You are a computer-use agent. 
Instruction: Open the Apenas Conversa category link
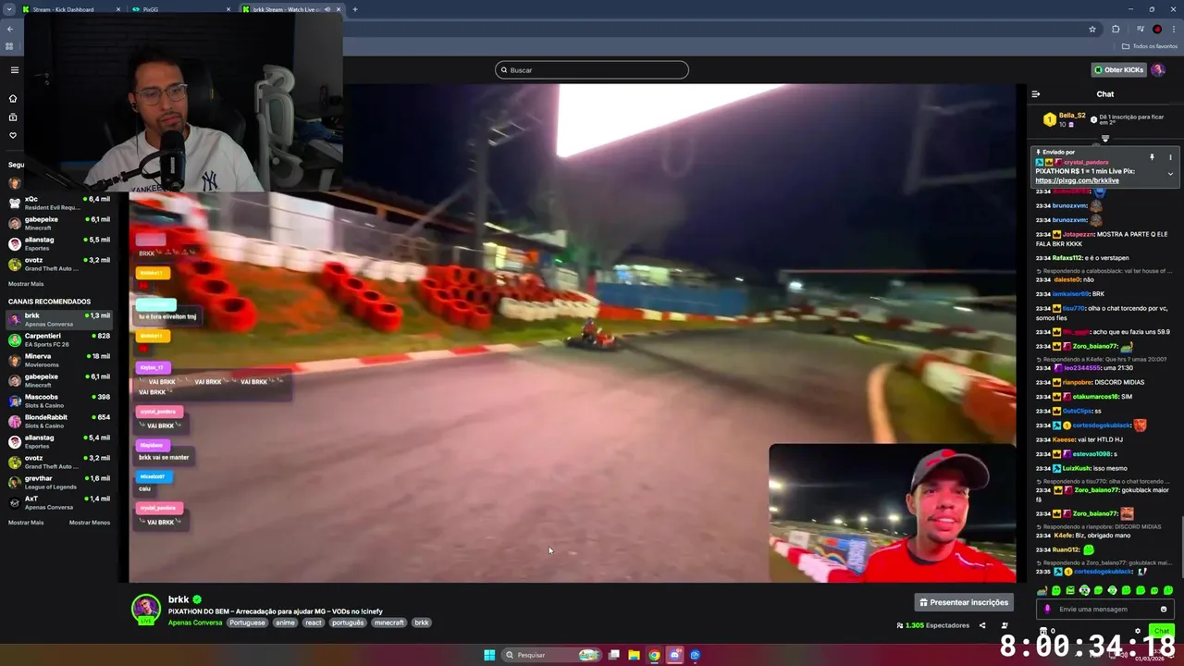[x=195, y=623]
